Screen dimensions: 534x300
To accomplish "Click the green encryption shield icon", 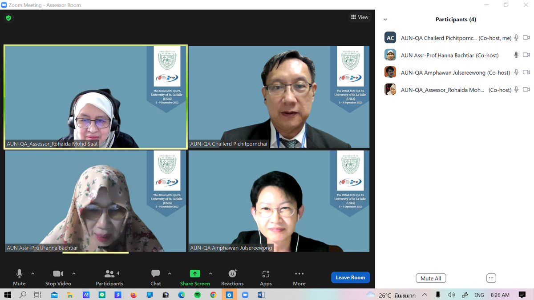I will pos(8,18).
